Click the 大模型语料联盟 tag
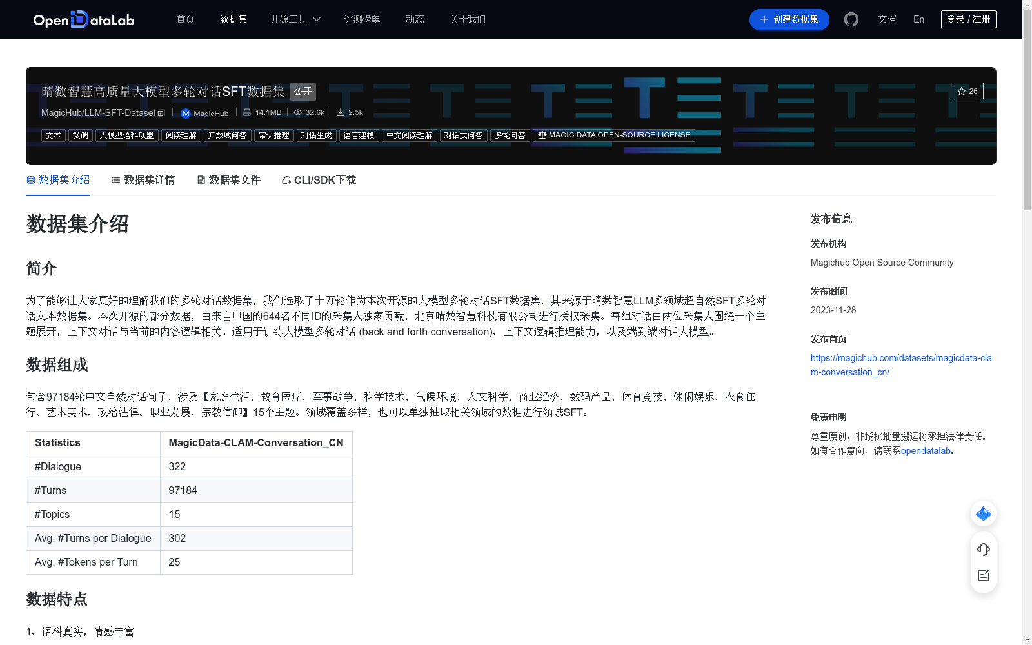1032x645 pixels. tap(127, 135)
